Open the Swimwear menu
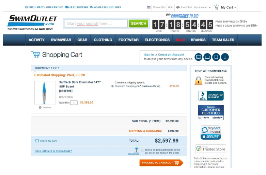 [61, 40]
